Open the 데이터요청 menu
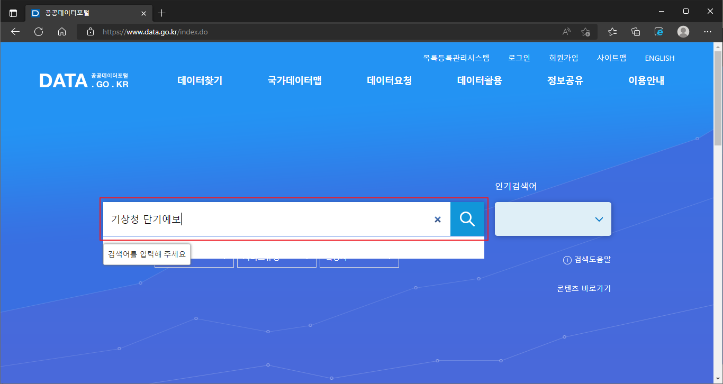Screen dimensions: 723x384 pos(390,80)
